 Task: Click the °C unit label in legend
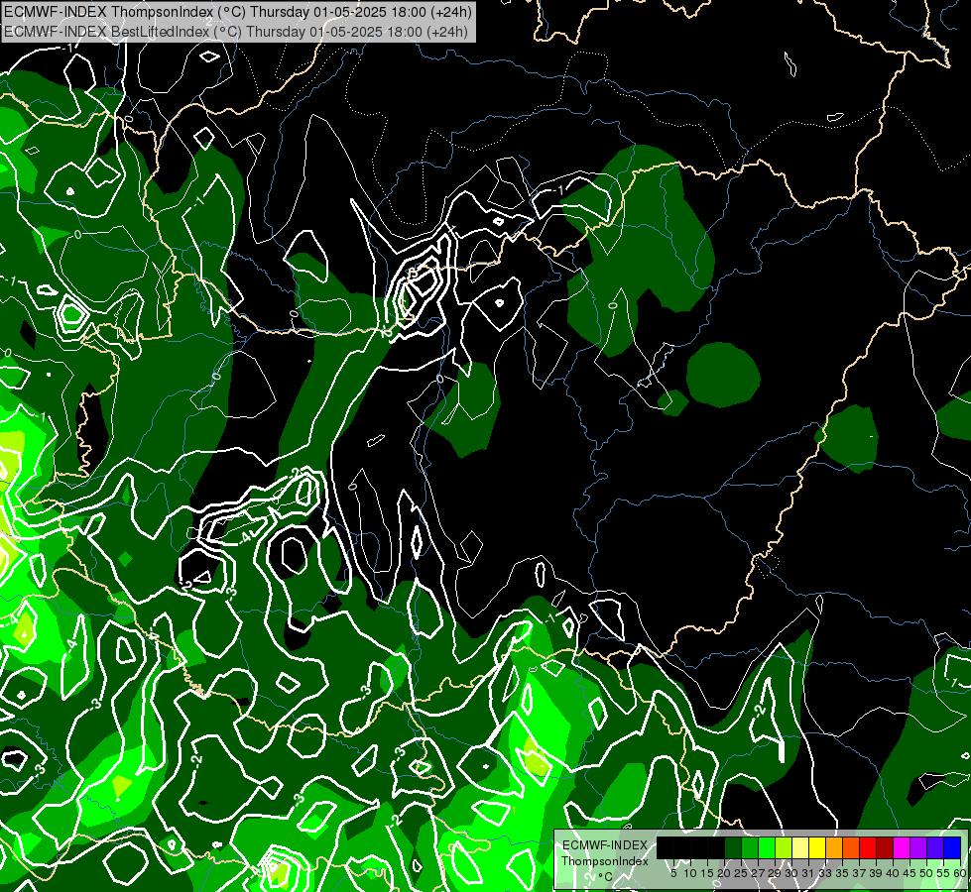coord(606,877)
